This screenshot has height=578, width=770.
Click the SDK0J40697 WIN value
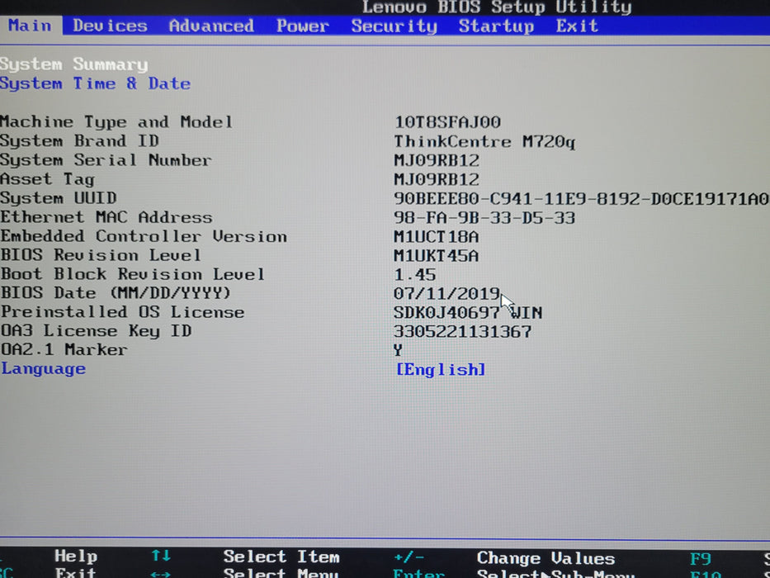point(468,313)
